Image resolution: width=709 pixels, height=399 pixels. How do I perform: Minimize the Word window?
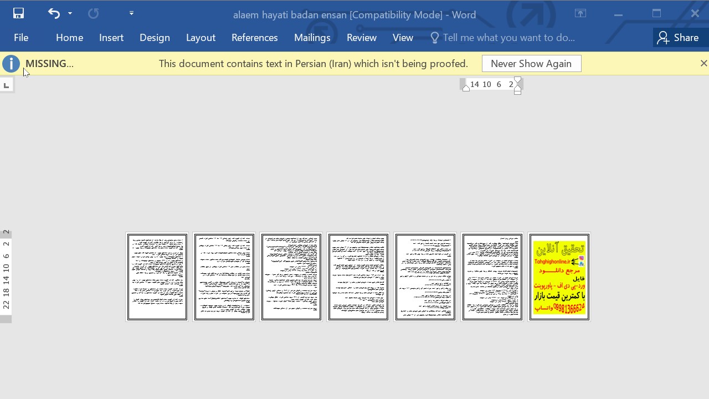618,14
